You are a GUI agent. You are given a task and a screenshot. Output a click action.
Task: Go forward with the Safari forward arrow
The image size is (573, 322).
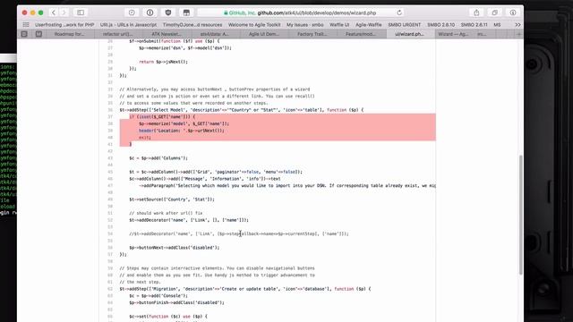click(x=64, y=13)
